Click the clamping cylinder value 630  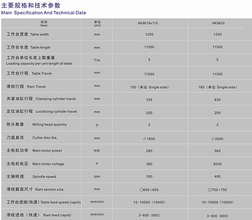point(218,100)
